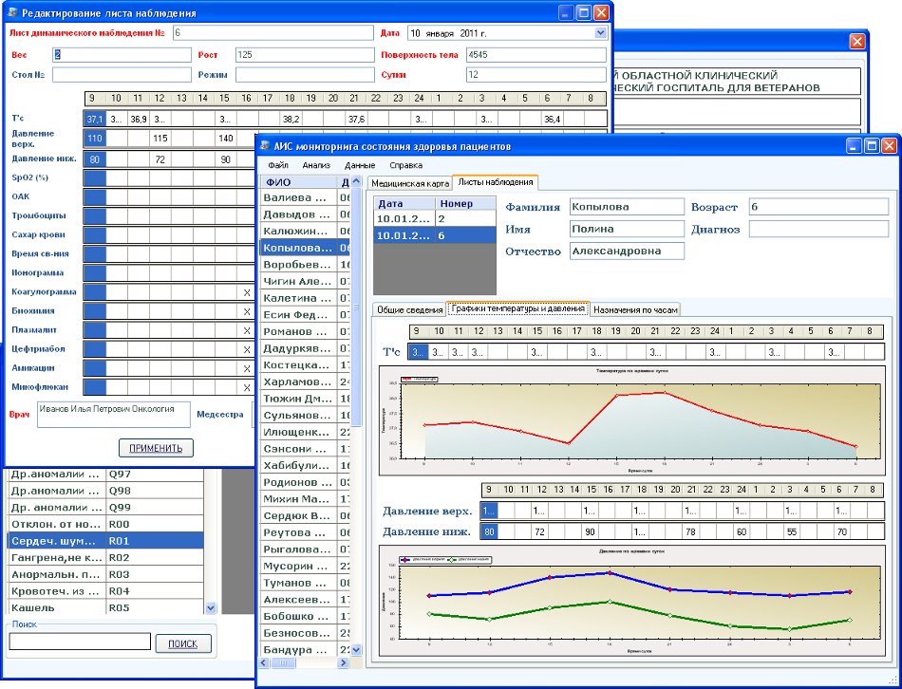902x689 pixels.
Task: Close the Редактирование листа наблюдения window
Action: pos(604,12)
